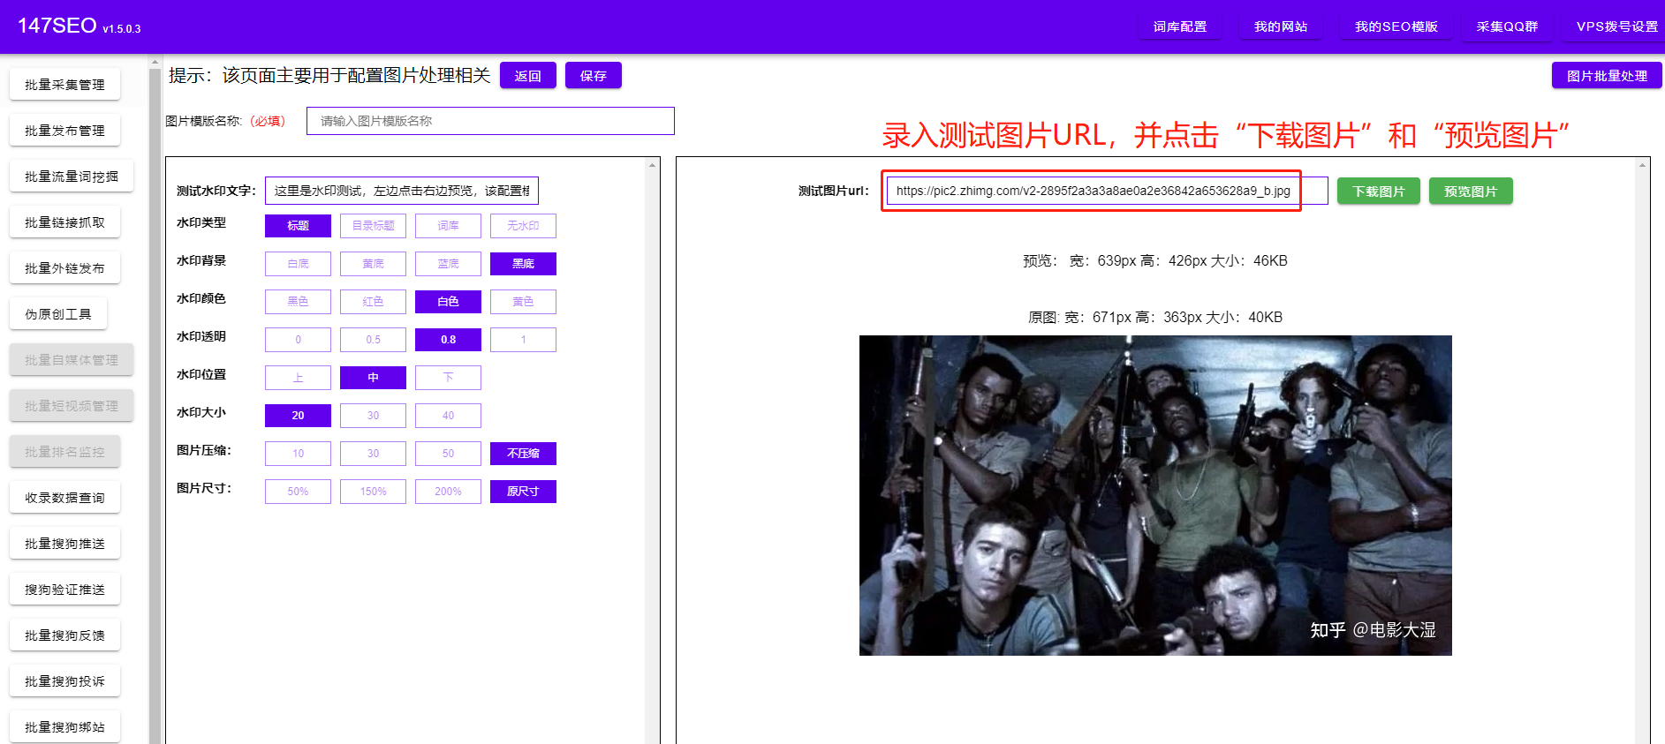Set 水印透明 to 0.8
Viewport: 1665px width, 744px height.
(448, 340)
